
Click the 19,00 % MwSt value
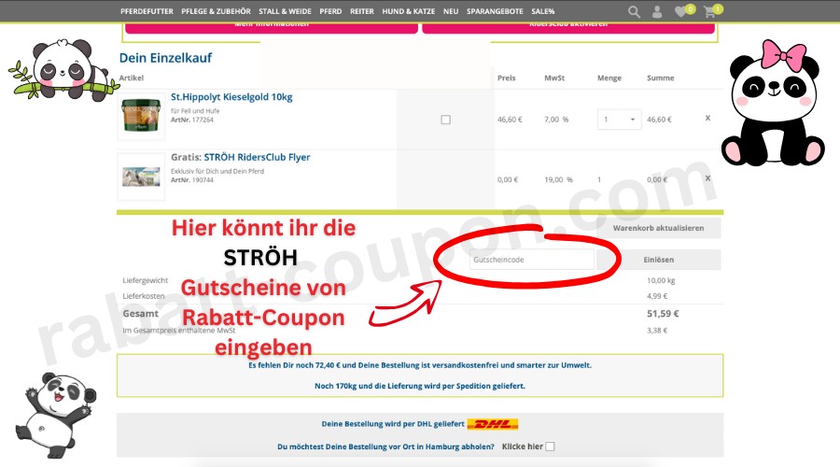tap(558, 179)
